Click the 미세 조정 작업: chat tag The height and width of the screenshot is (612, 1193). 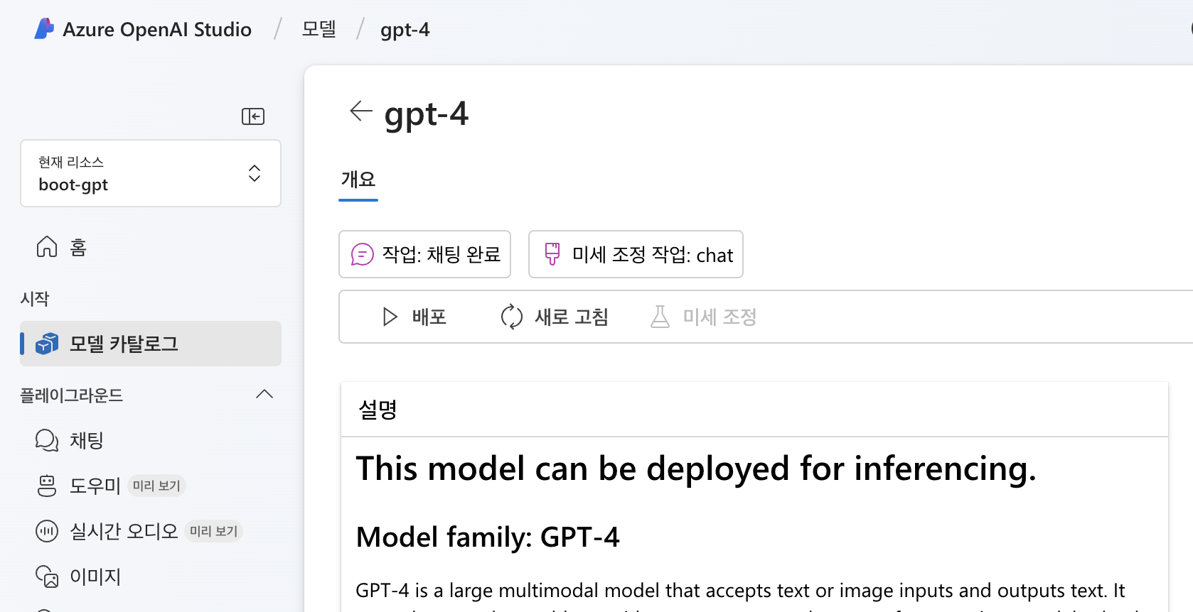pos(636,254)
